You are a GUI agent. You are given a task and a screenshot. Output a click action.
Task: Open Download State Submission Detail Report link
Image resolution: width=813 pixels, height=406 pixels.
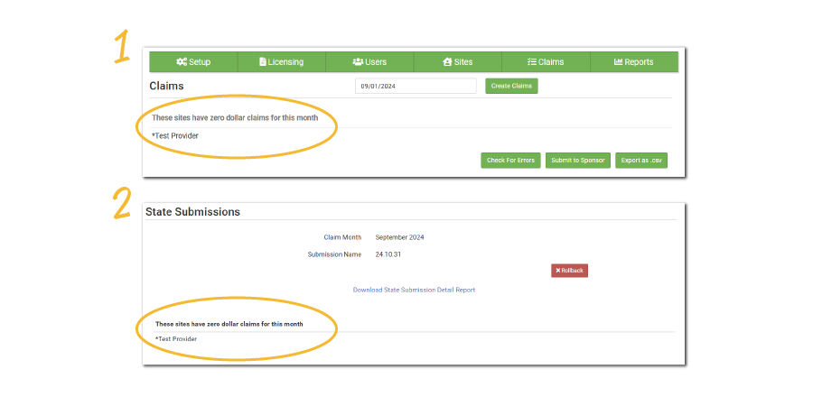[414, 290]
